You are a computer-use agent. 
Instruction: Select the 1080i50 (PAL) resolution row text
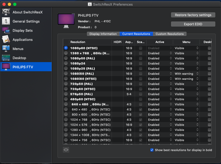coord(82,74)
